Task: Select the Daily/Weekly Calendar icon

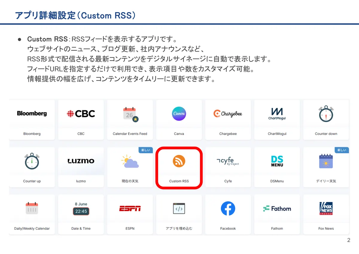Action: click(x=32, y=209)
